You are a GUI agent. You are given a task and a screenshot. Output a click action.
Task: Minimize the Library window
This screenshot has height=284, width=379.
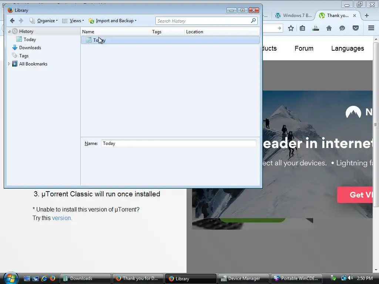tap(231, 10)
